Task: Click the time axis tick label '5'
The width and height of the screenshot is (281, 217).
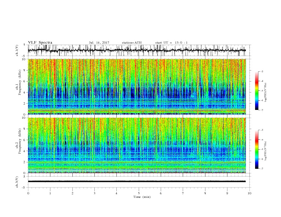Action: 139,193
